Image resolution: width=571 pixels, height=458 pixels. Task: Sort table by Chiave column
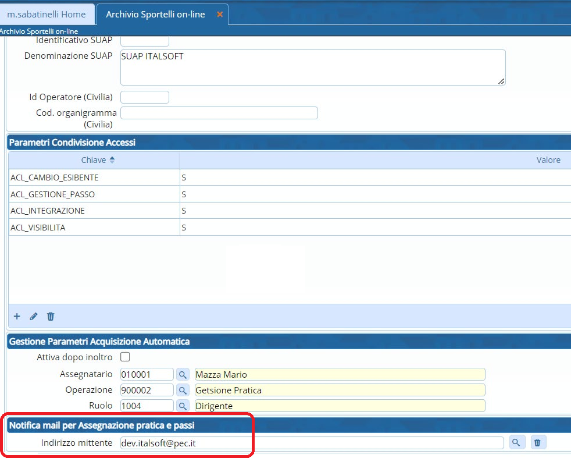[94, 160]
